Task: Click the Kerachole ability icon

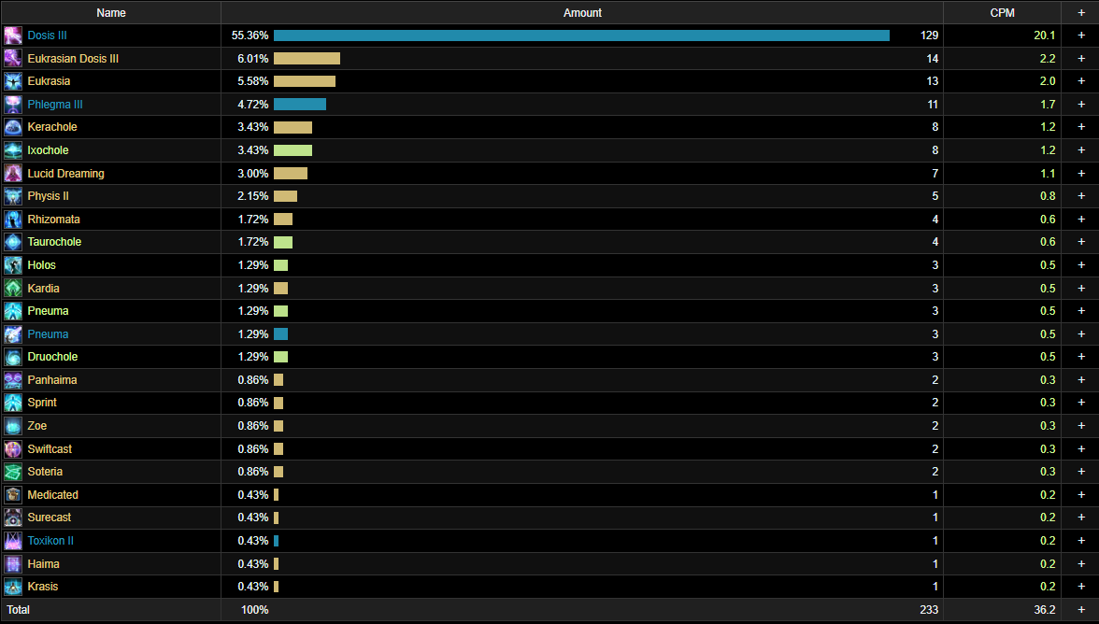Action: click(13, 127)
